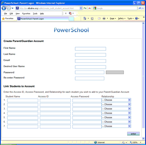Viewport: 146px width, 145px height.
Task: Click Student Name field in row 1
Action: click(x=23, y=100)
